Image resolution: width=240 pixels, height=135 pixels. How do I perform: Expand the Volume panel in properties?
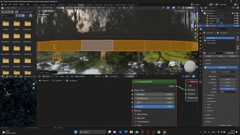[207, 115]
